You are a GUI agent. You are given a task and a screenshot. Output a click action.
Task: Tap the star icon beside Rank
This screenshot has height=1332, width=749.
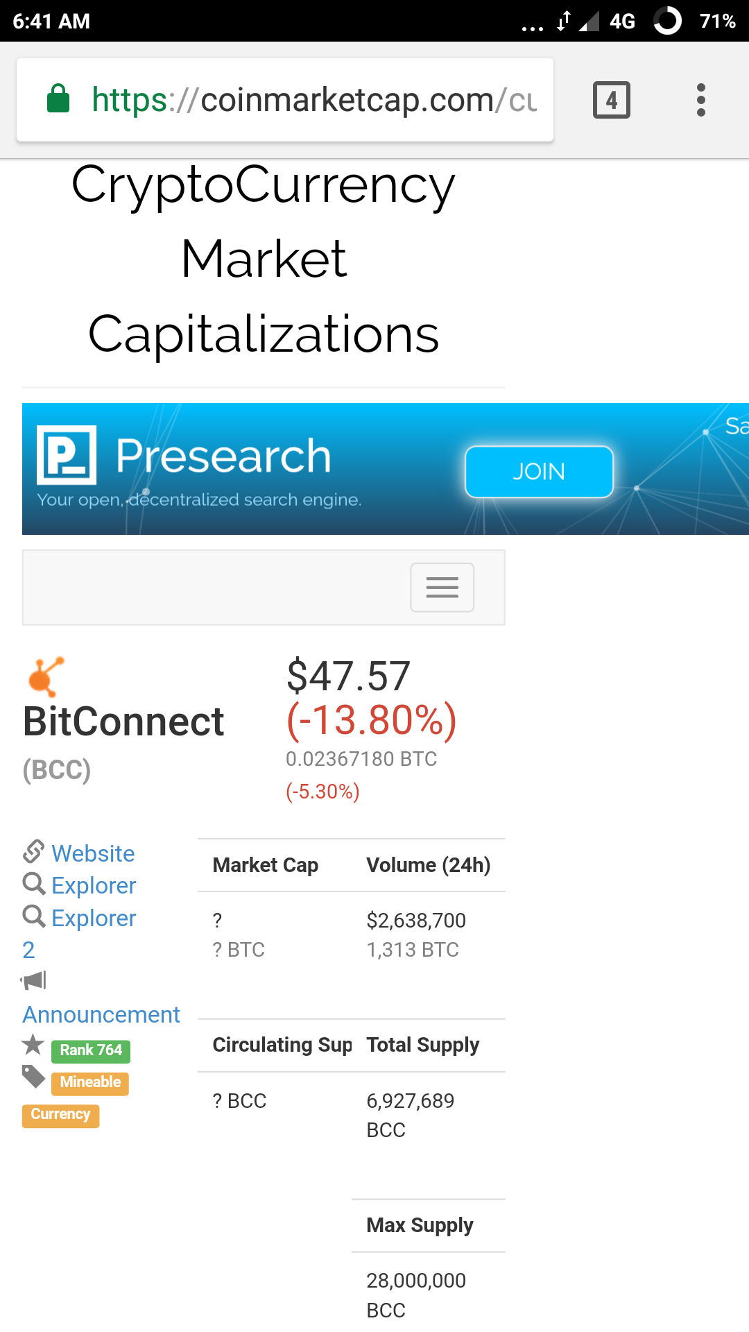coord(33,1045)
